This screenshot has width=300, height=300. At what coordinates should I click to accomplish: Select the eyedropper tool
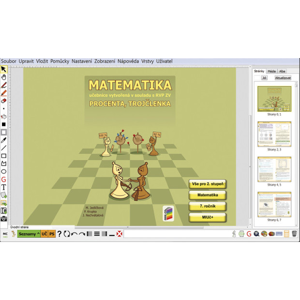click(x=4, y=140)
